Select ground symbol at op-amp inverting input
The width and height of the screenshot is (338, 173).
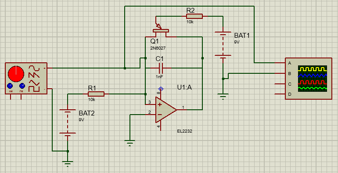click(x=130, y=143)
